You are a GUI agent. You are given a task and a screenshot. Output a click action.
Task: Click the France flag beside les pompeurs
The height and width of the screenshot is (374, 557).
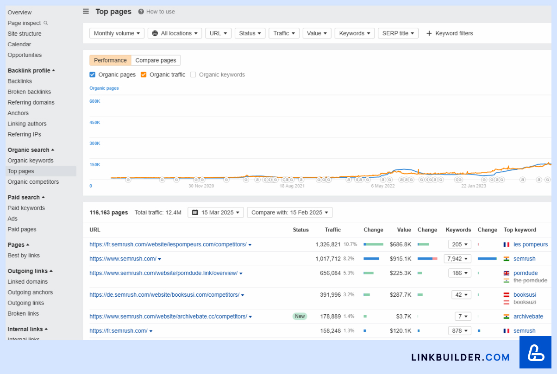pos(507,244)
